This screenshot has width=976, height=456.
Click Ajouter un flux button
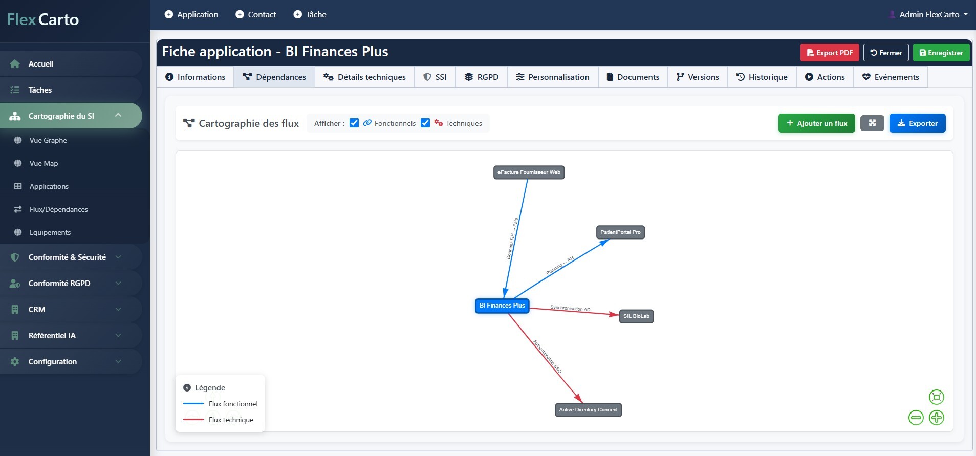click(817, 123)
